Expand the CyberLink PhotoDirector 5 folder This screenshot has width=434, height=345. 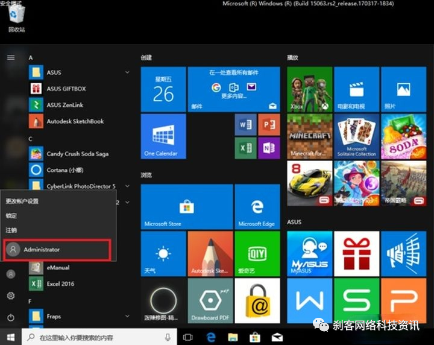pyautogui.click(x=127, y=186)
